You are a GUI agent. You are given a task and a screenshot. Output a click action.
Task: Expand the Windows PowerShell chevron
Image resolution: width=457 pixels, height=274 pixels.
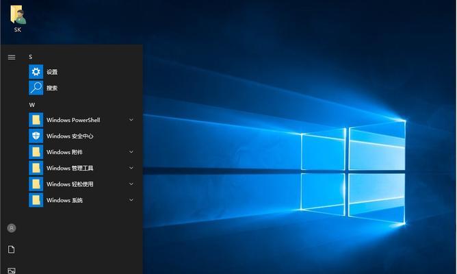pos(131,120)
